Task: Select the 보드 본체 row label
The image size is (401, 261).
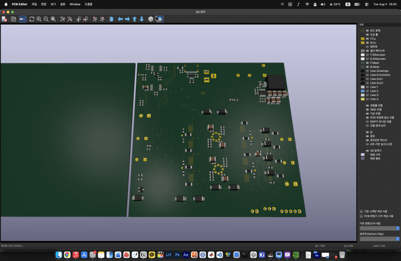Action: pyautogui.click(x=375, y=31)
